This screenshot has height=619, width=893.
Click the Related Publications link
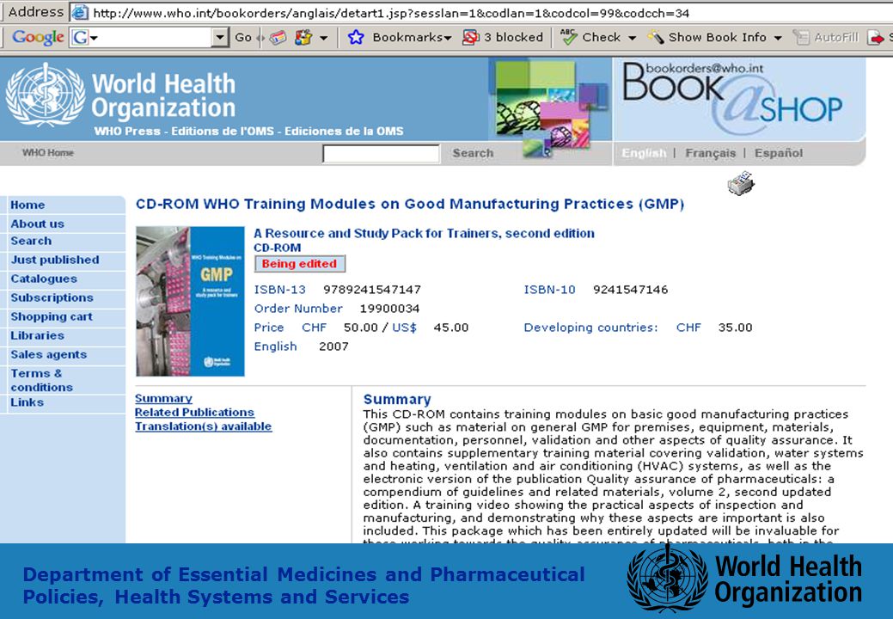[x=194, y=413]
